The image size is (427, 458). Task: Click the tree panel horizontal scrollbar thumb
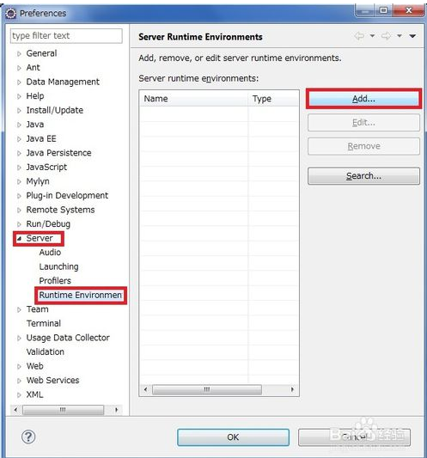coord(63,410)
